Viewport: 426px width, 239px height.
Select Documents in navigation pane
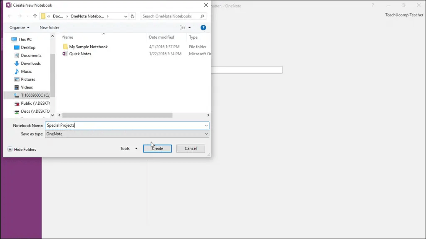click(x=31, y=55)
